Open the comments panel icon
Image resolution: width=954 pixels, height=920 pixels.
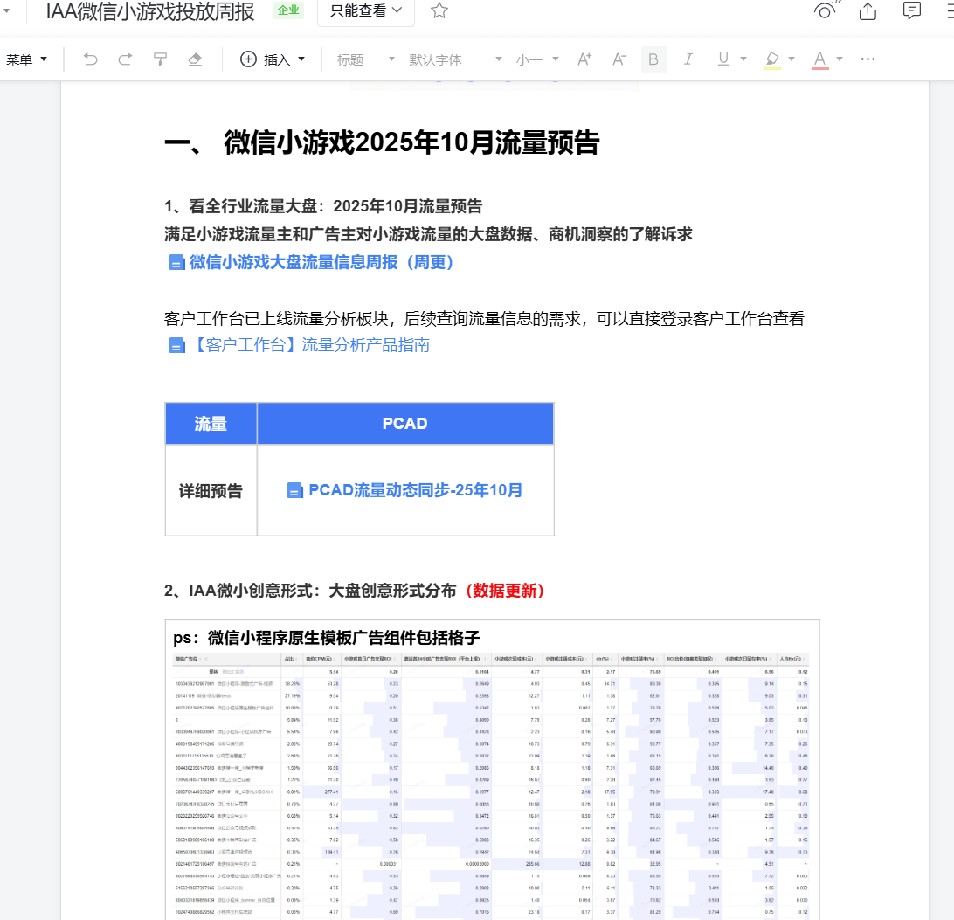click(911, 10)
